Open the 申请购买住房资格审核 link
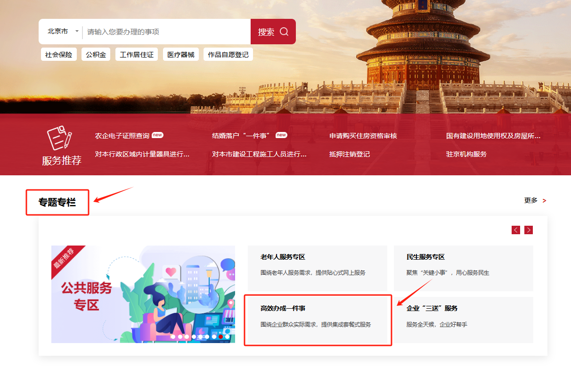Viewport: 571px width, 369px height. pyautogui.click(x=363, y=136)
